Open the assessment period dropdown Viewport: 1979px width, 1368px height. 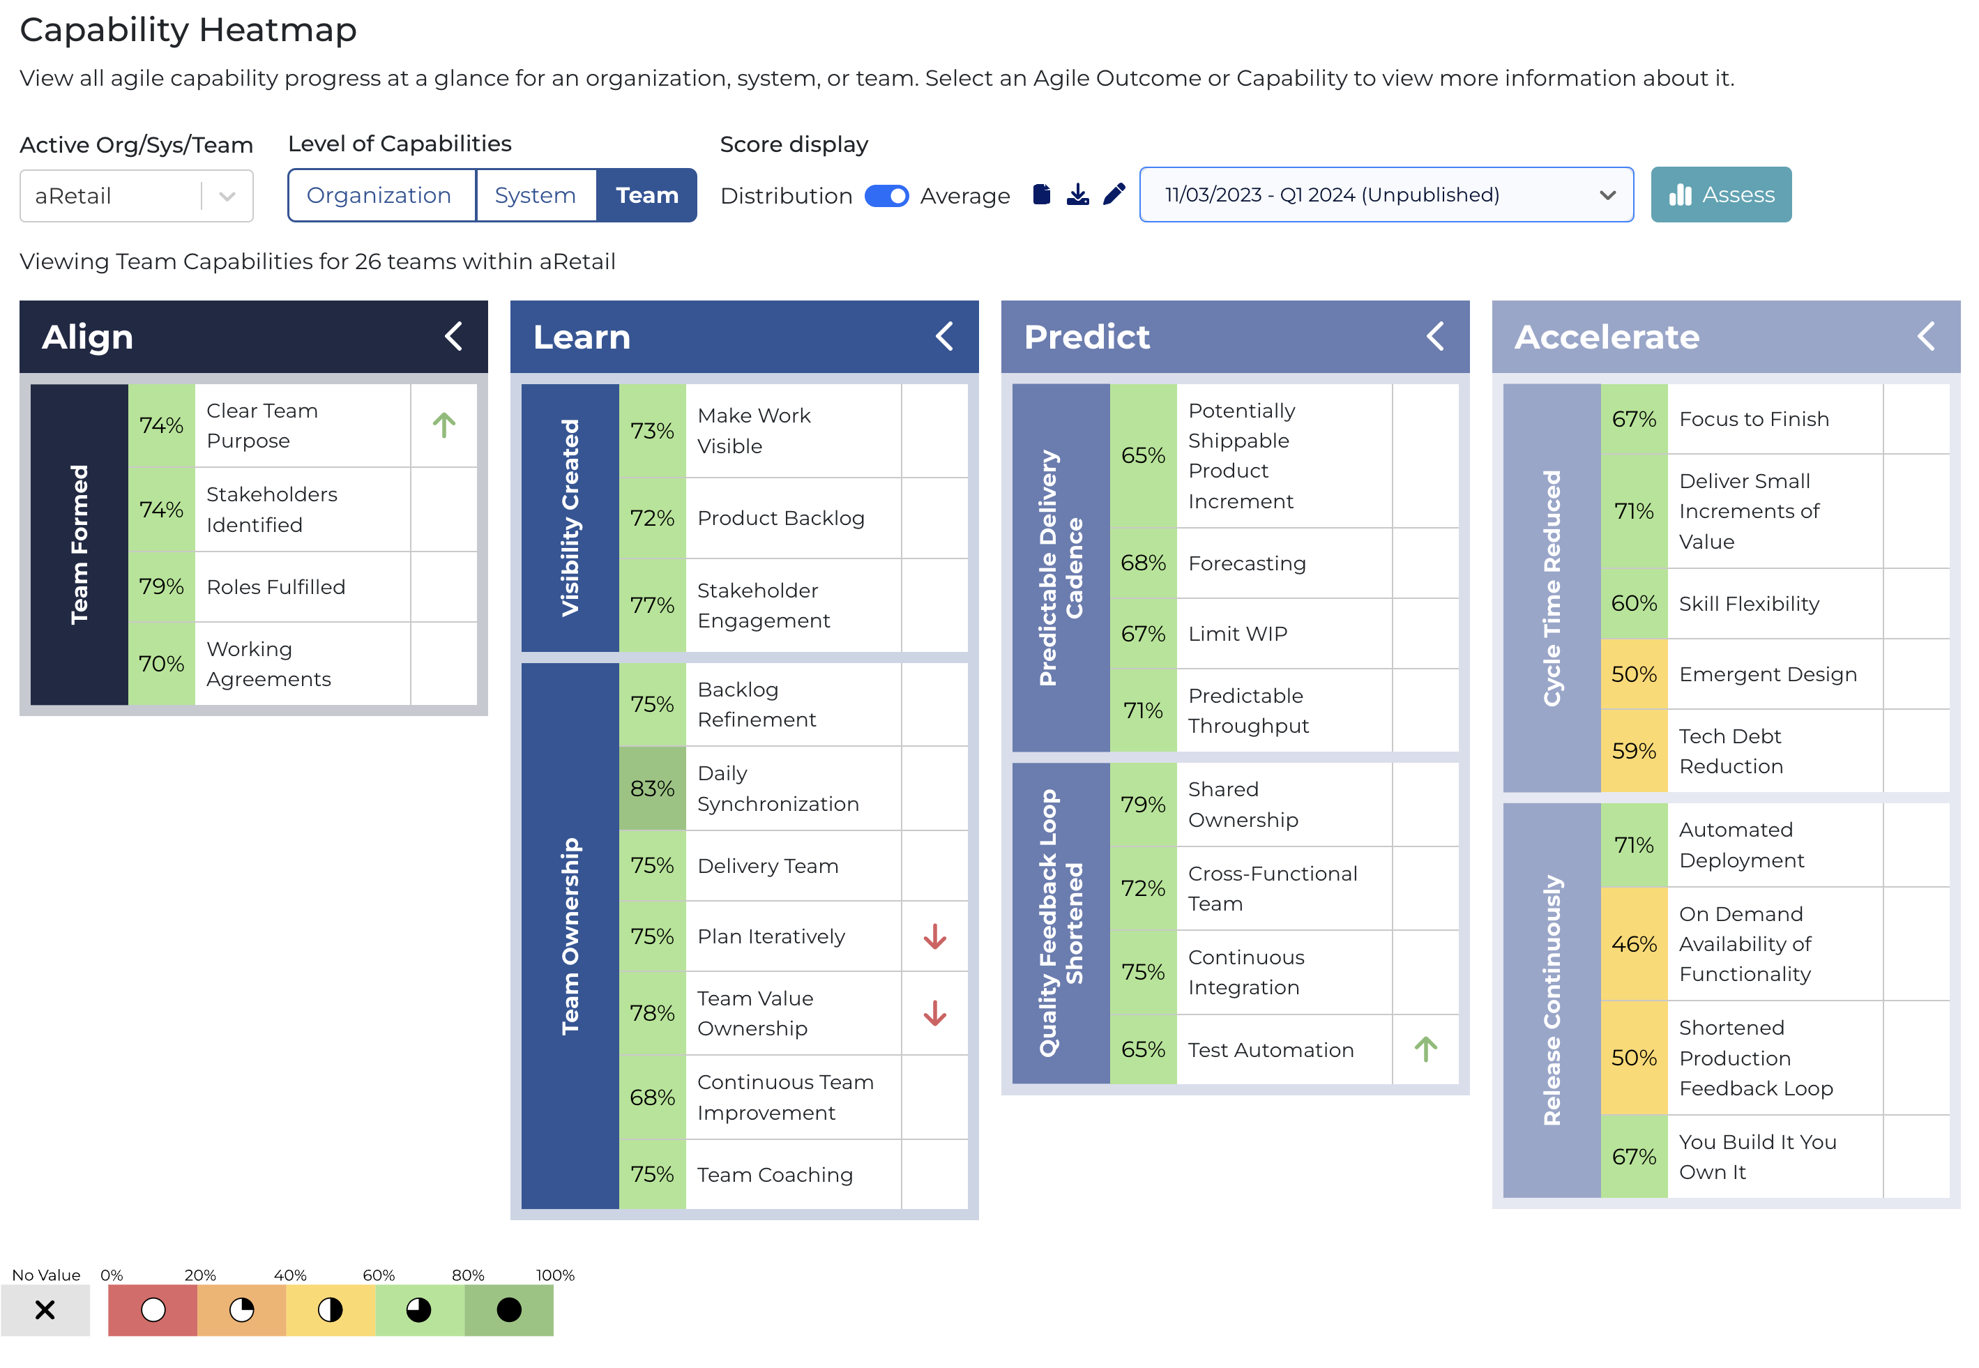click(1386, 195)
